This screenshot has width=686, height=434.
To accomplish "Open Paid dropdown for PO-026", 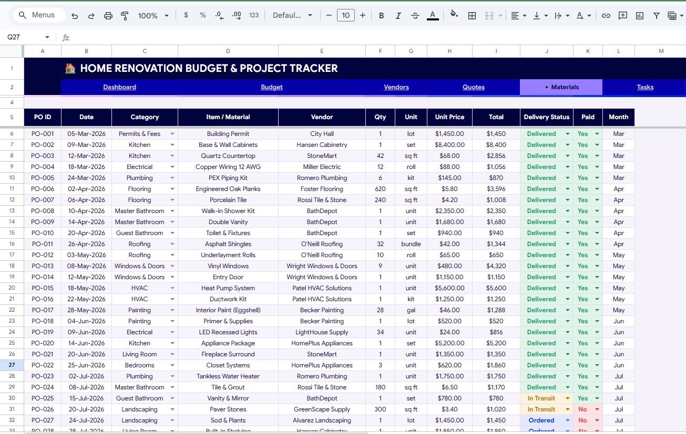I will [x=597, y=409].
